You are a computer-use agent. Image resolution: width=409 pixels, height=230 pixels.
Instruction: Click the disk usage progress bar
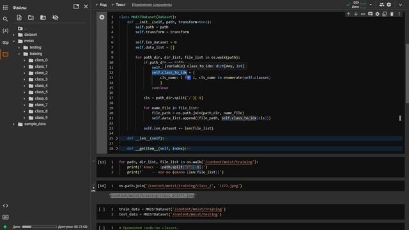point(40,227)
